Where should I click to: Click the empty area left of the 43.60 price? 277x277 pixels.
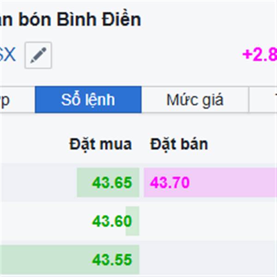(x=45, y=221)
